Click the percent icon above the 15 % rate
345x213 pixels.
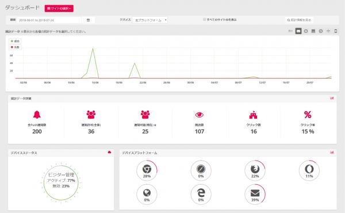click(x=308, y=115)
